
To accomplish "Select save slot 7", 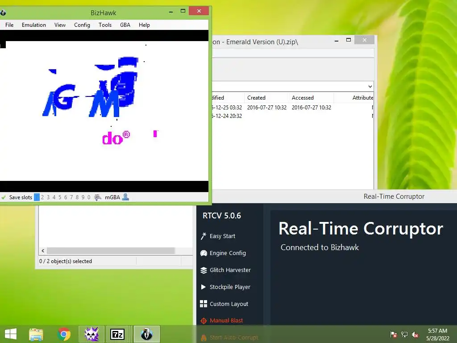I will 71,197.
